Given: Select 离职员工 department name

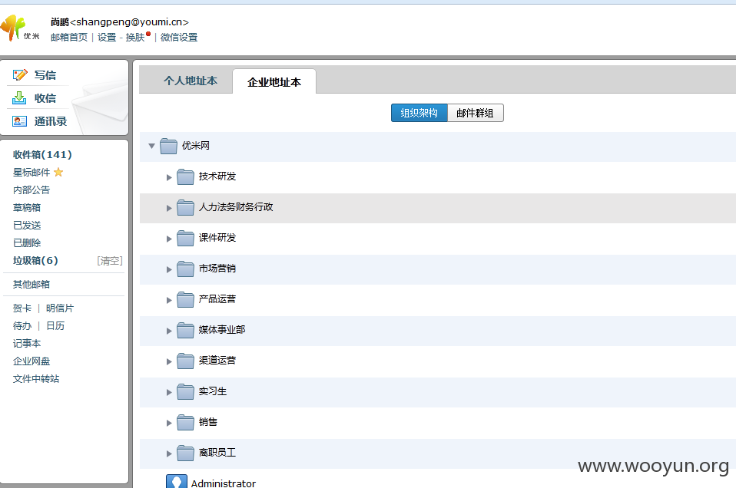Looking at the screenshot, I should click(217, 453).
